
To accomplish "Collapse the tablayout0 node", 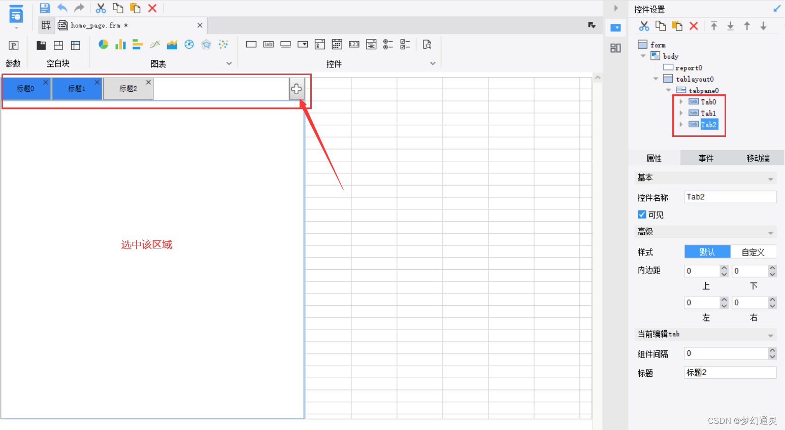I will click(656, 79).
